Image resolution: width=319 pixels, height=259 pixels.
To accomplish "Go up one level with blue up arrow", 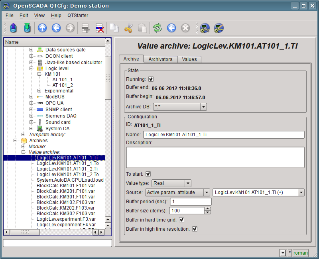I will 42,28.
